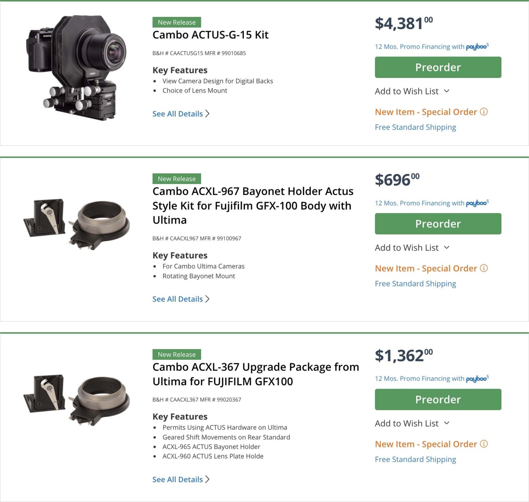Open the Cambo ACTUS-G-15 Kit product title
Image resolution: width=529 pixels, height=502 pixels.
click(210, 35)
